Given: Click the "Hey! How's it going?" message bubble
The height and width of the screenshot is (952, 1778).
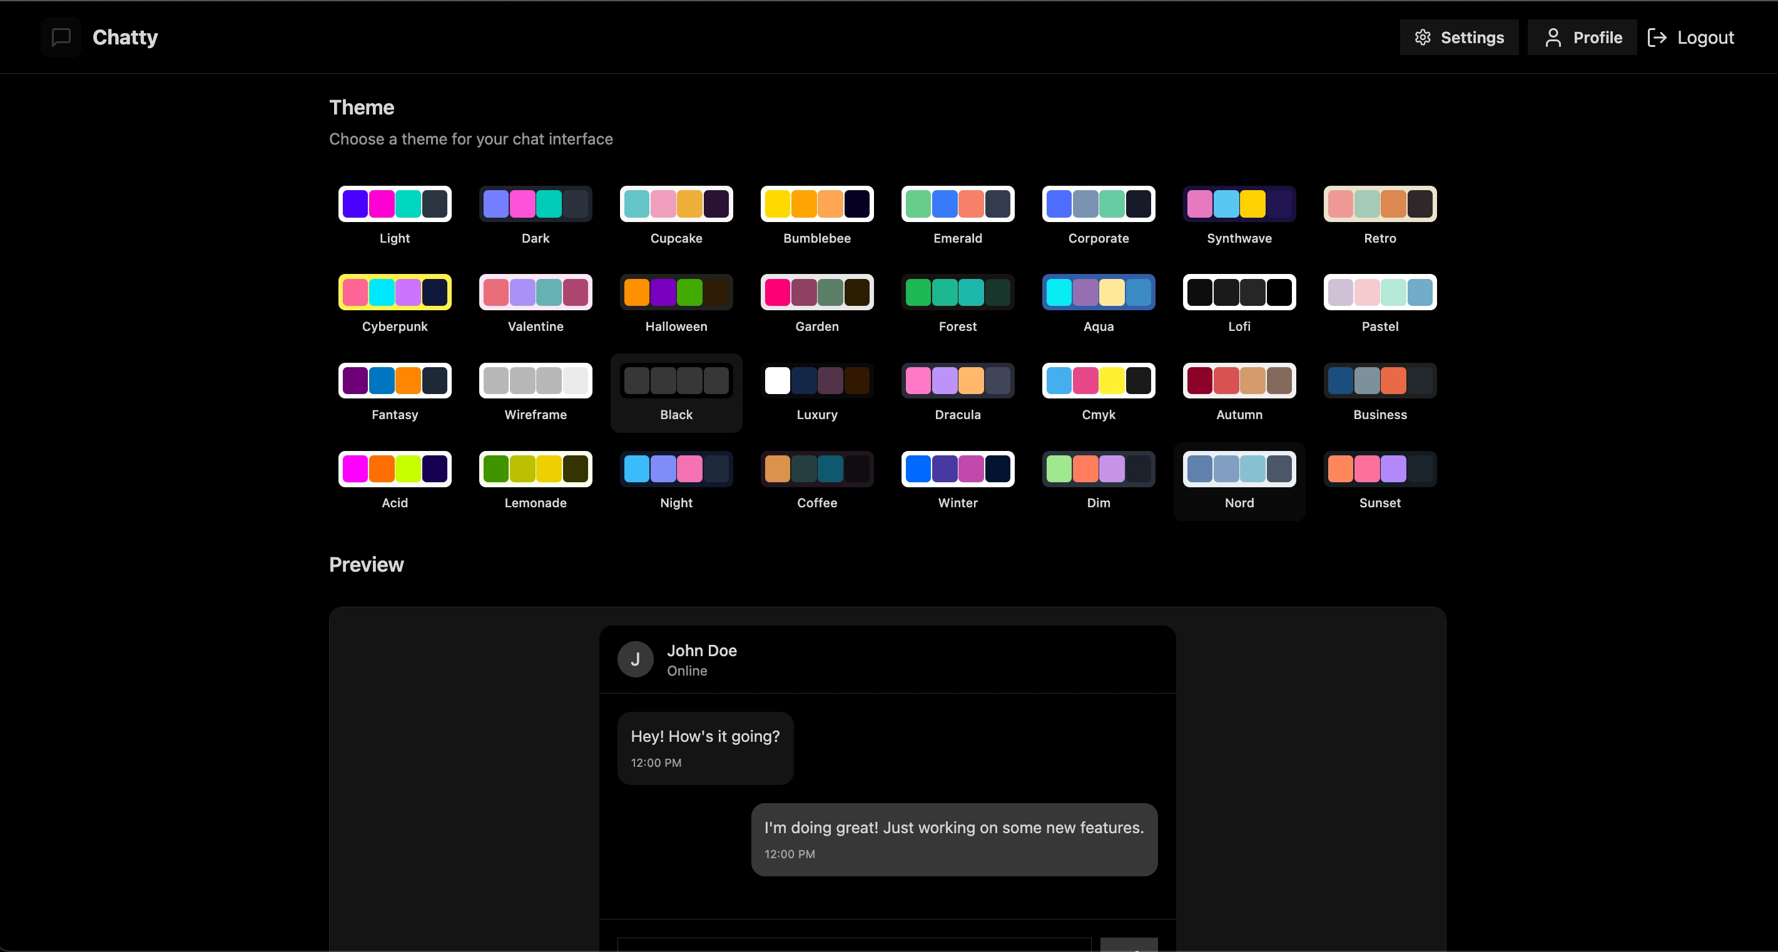Looking at the screenshot, I should [x=704, y=748].
